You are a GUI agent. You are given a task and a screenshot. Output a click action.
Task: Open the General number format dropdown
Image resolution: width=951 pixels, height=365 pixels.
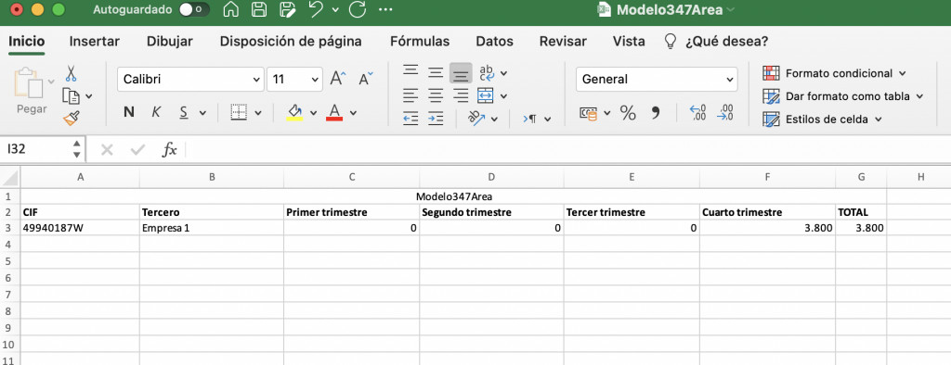pyautogui.click(x=657, y=80)
